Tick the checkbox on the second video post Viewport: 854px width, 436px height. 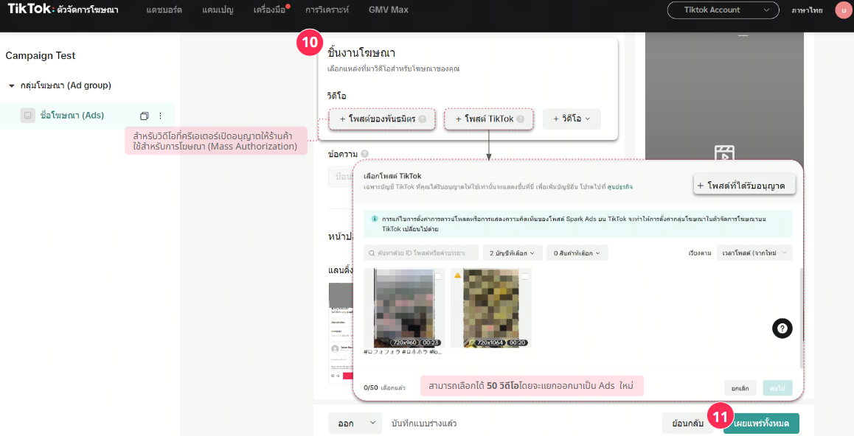tap(525, 276)
